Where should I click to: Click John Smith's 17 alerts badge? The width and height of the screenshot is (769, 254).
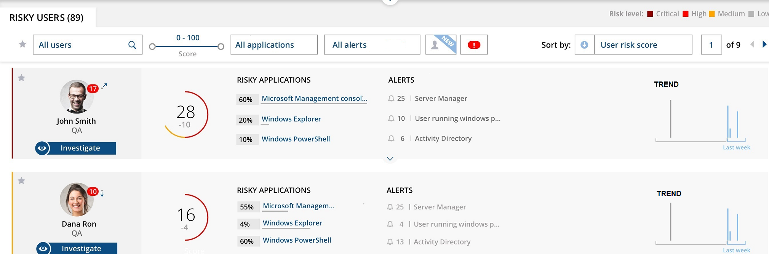tap(93, 89)
